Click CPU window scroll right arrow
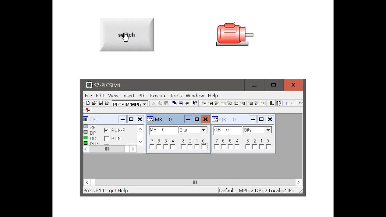 (133, 149)
